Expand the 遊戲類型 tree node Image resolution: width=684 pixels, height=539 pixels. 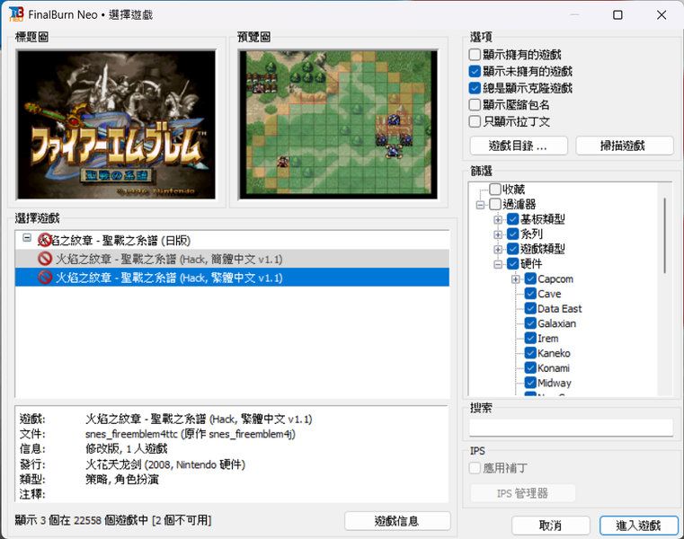click(x=498, y=250)
